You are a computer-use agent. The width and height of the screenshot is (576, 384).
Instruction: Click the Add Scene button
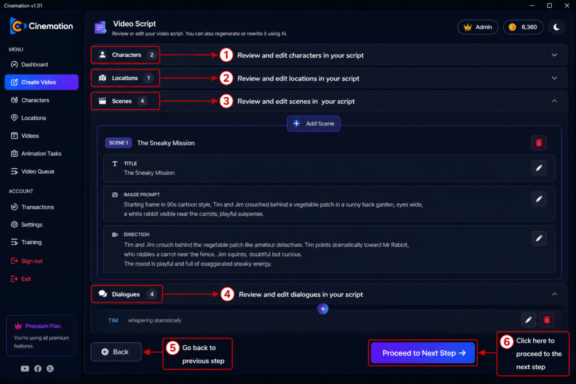pyautogui.click(x=313, y=124)
